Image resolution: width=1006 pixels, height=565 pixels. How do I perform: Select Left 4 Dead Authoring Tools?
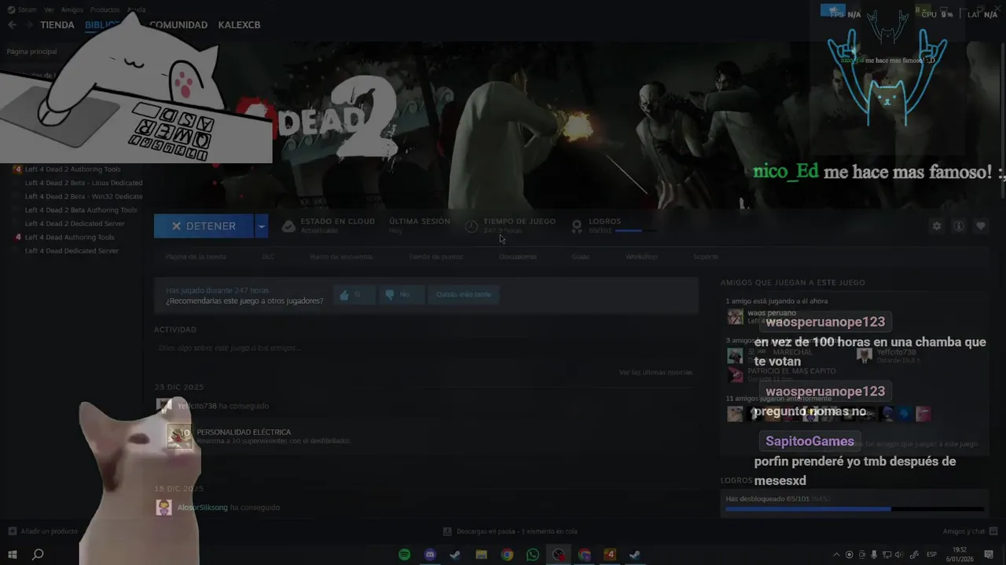69,237
